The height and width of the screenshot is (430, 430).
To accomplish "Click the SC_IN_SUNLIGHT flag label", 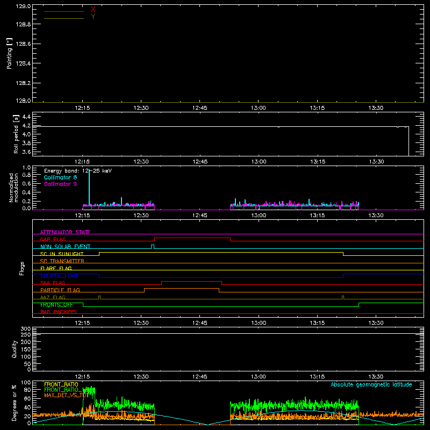I will click(62, 254).
